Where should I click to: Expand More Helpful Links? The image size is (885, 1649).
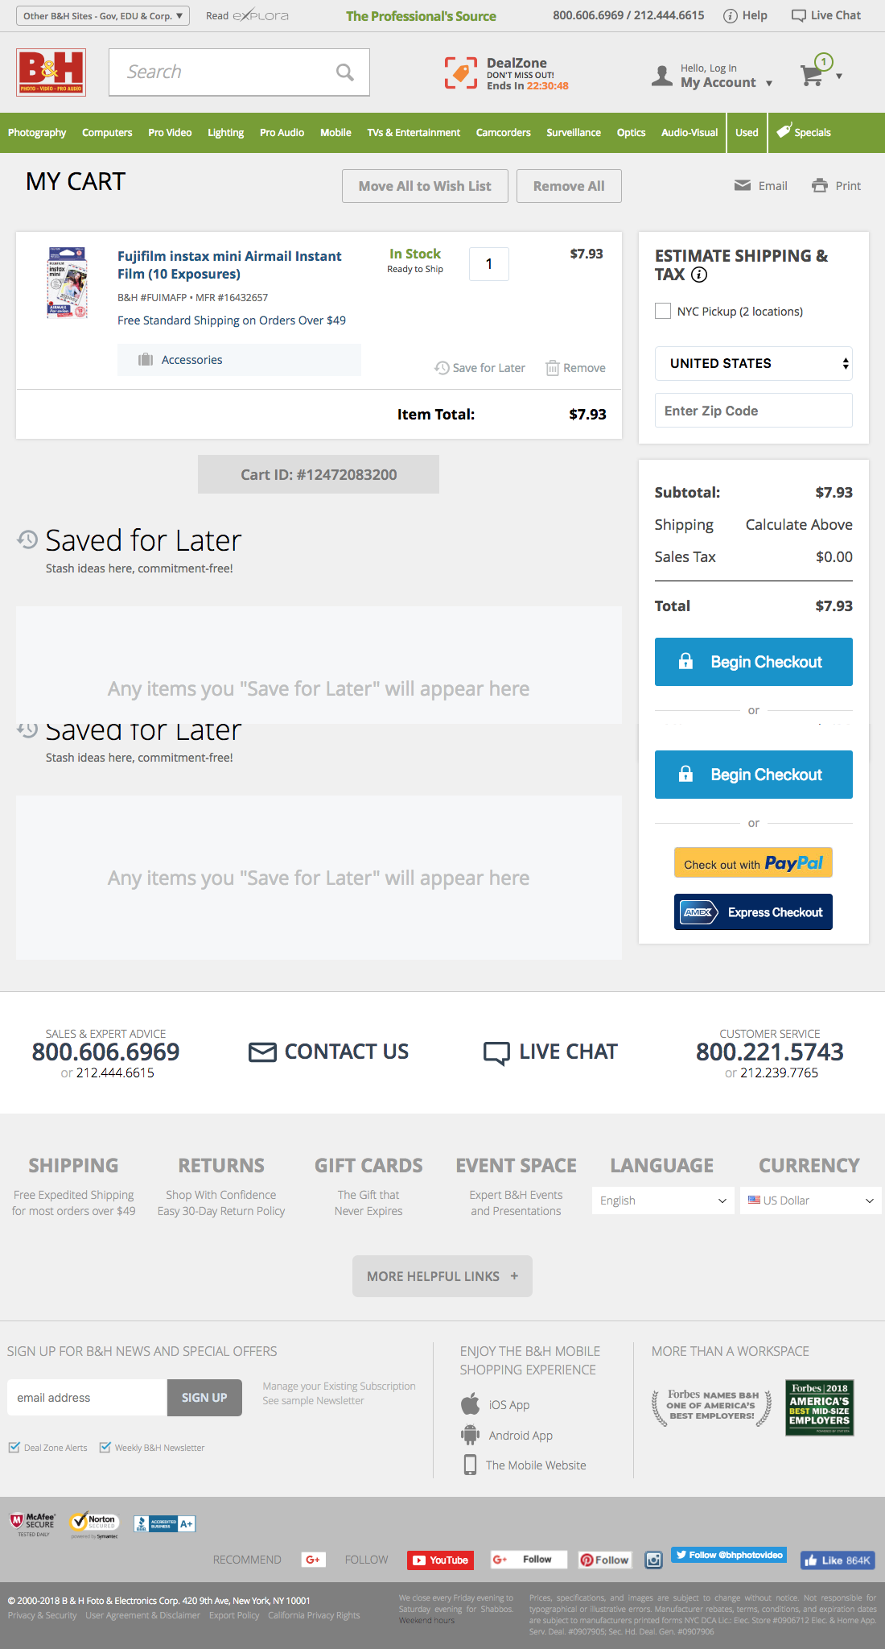(x=442, y=1276)
